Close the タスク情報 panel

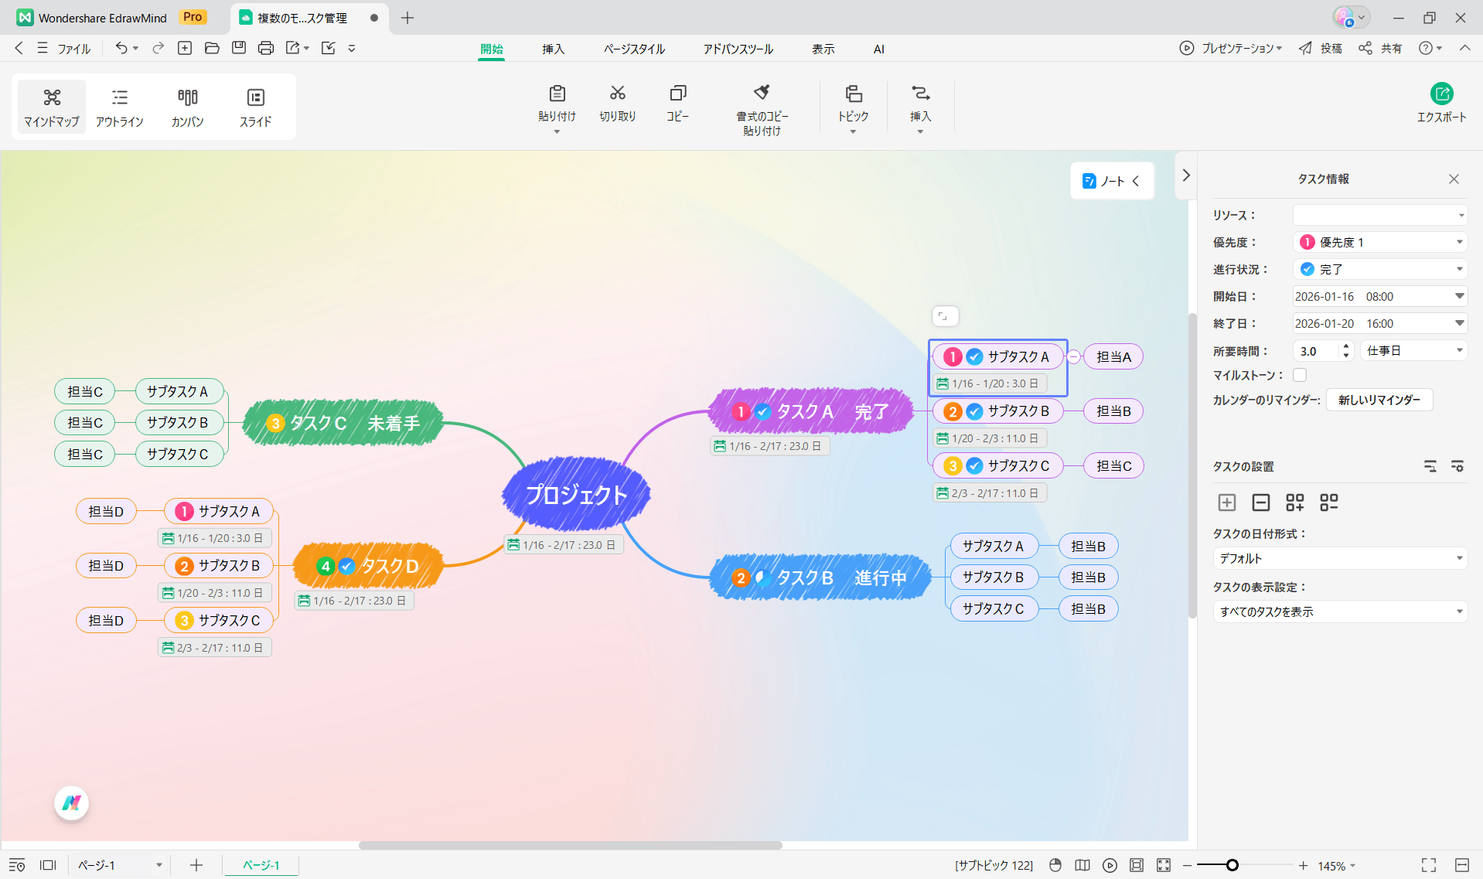[1454, 179]
